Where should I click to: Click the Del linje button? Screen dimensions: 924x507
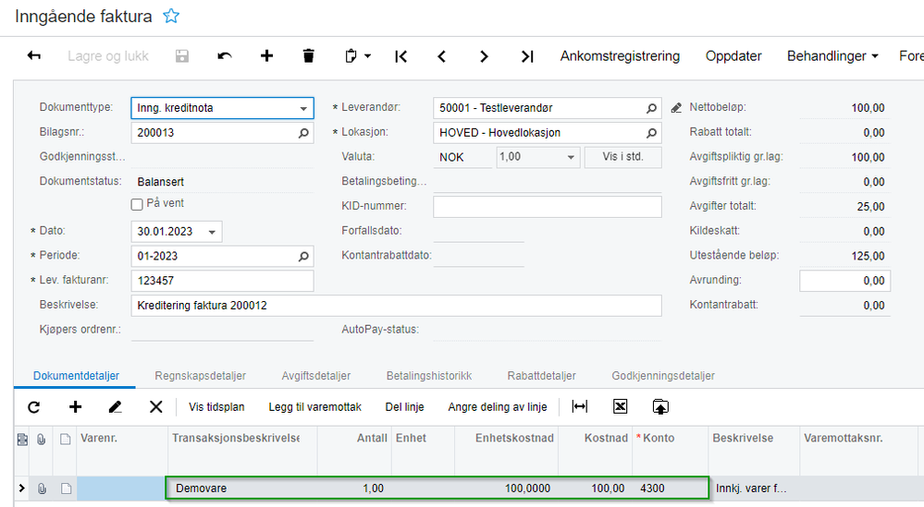(404, 407)
